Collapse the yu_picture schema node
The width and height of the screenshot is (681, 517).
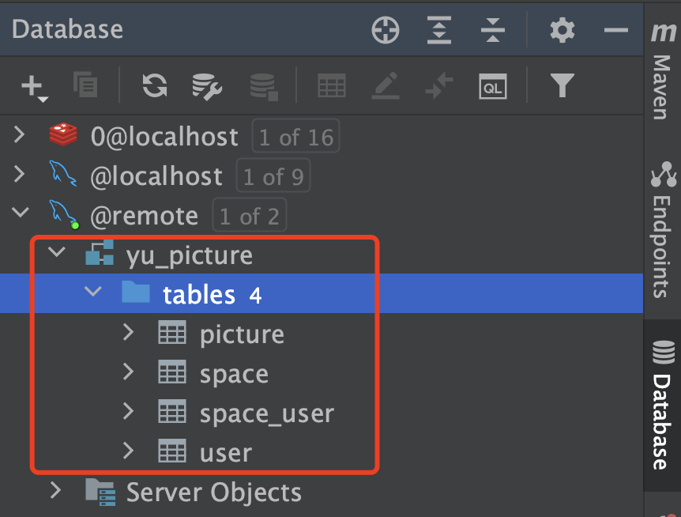[x=56, y=254]
